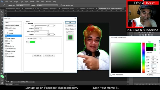Select the Pen tool

(x=2, y=55)
